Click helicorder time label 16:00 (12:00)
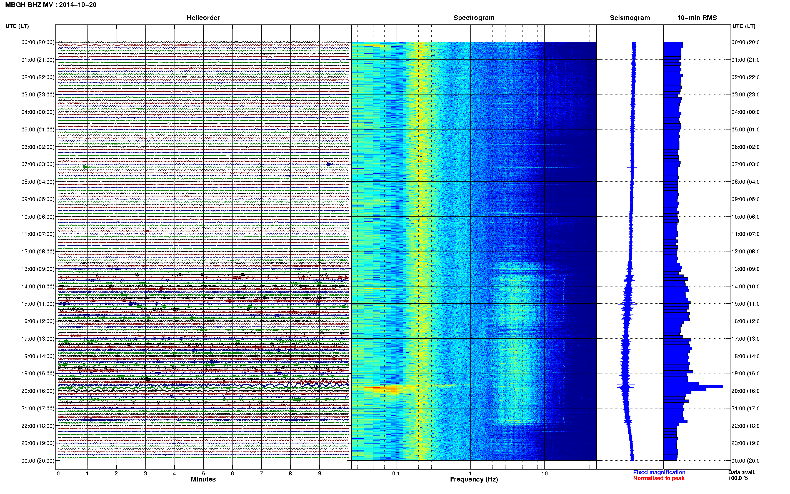This screenshot has height=494, width=790. click(38, 321)
